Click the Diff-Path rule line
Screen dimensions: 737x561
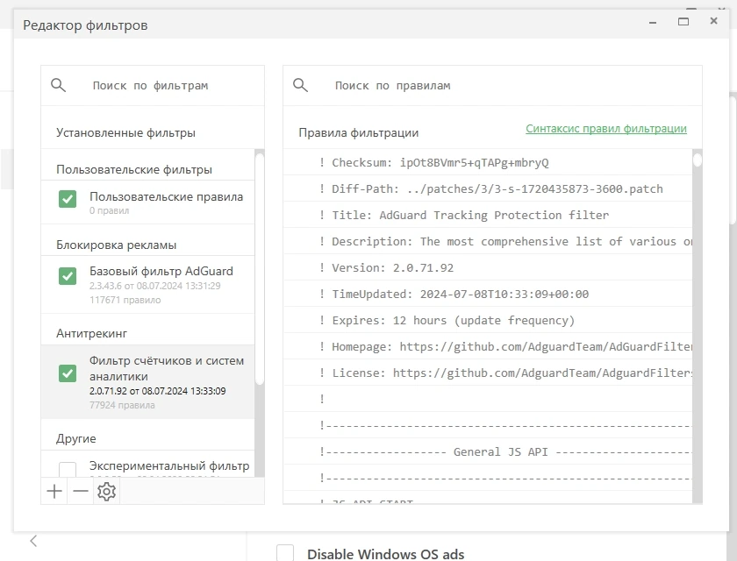[x=488, y=188]
